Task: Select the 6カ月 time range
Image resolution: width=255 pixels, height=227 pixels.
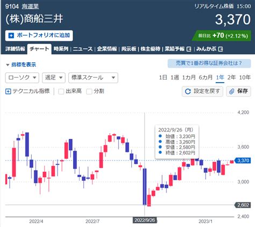Action: (206, 77)
